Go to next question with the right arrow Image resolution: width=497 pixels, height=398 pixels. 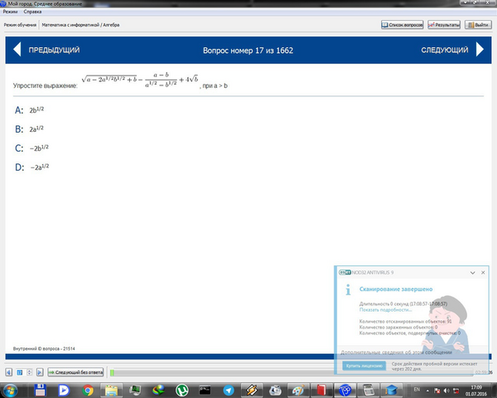point(480,50)
